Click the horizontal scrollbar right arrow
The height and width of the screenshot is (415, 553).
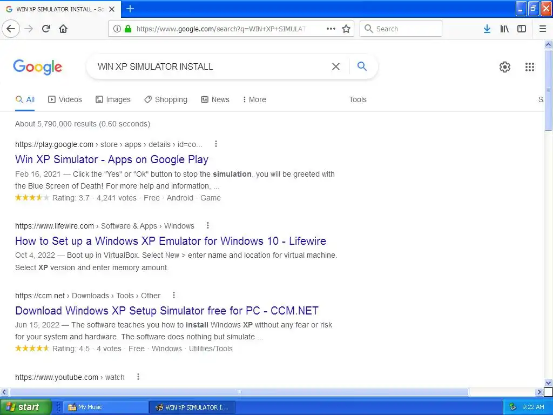point(539,392)
